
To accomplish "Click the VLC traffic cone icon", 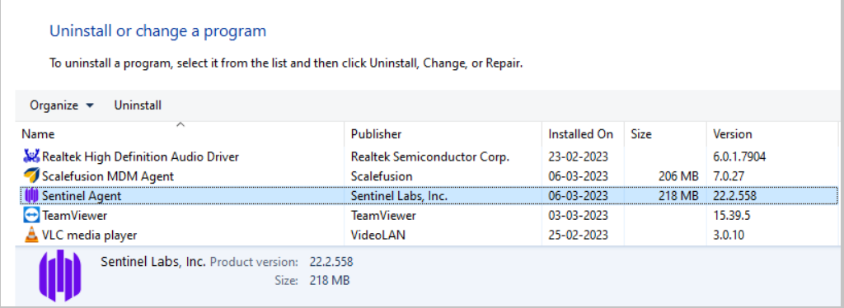I will [x=32, y=235].
